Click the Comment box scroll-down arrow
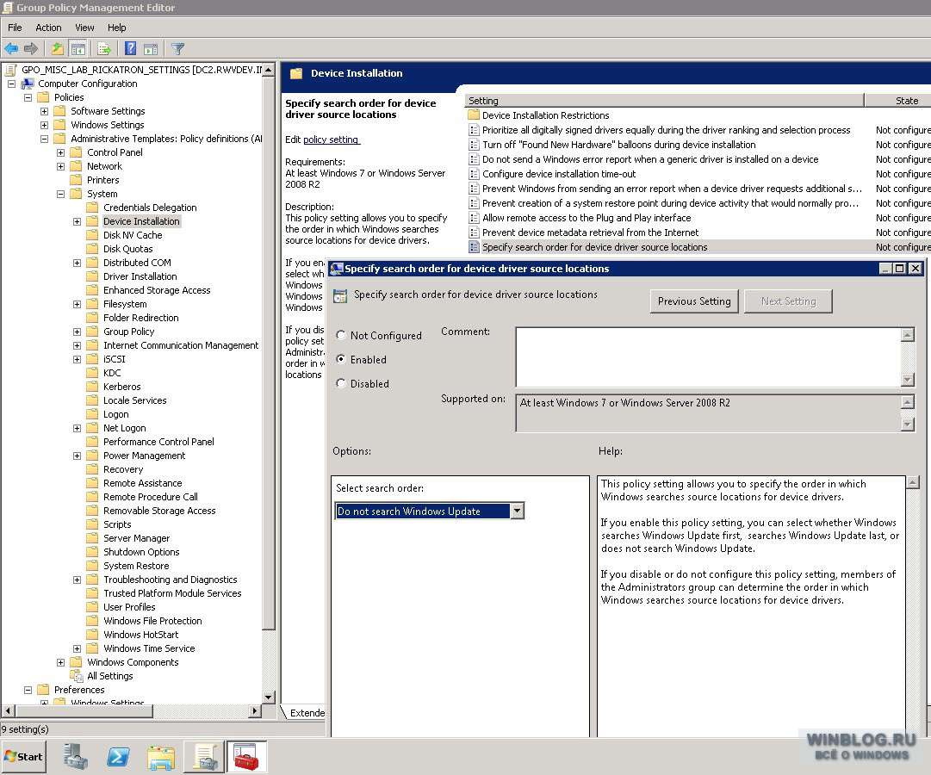The height and width of the screenshot is (775, 931). [x=907, y=380]
